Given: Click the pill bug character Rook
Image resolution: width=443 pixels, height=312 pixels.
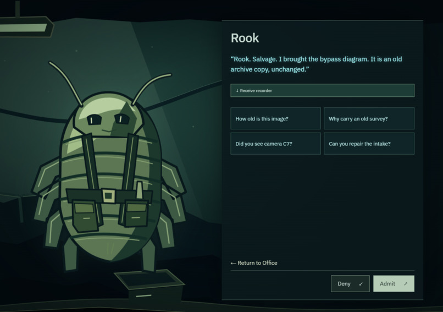Looking at the screenshot, I should tap(109, 167).
